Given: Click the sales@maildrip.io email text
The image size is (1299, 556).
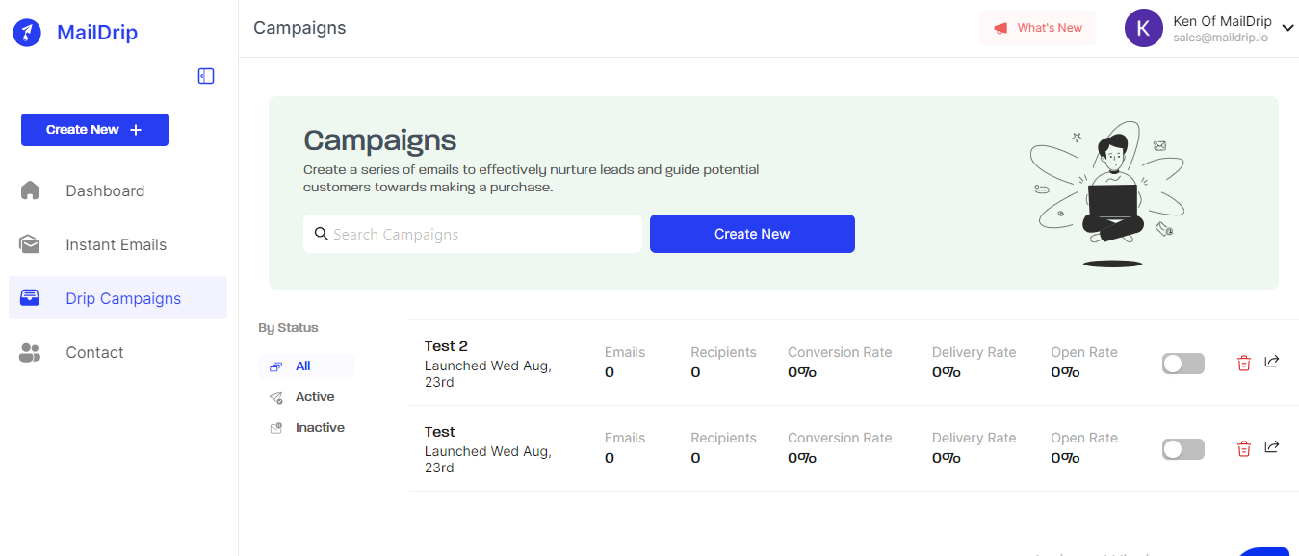Looking at the screenshot, I should point(1220,38).
